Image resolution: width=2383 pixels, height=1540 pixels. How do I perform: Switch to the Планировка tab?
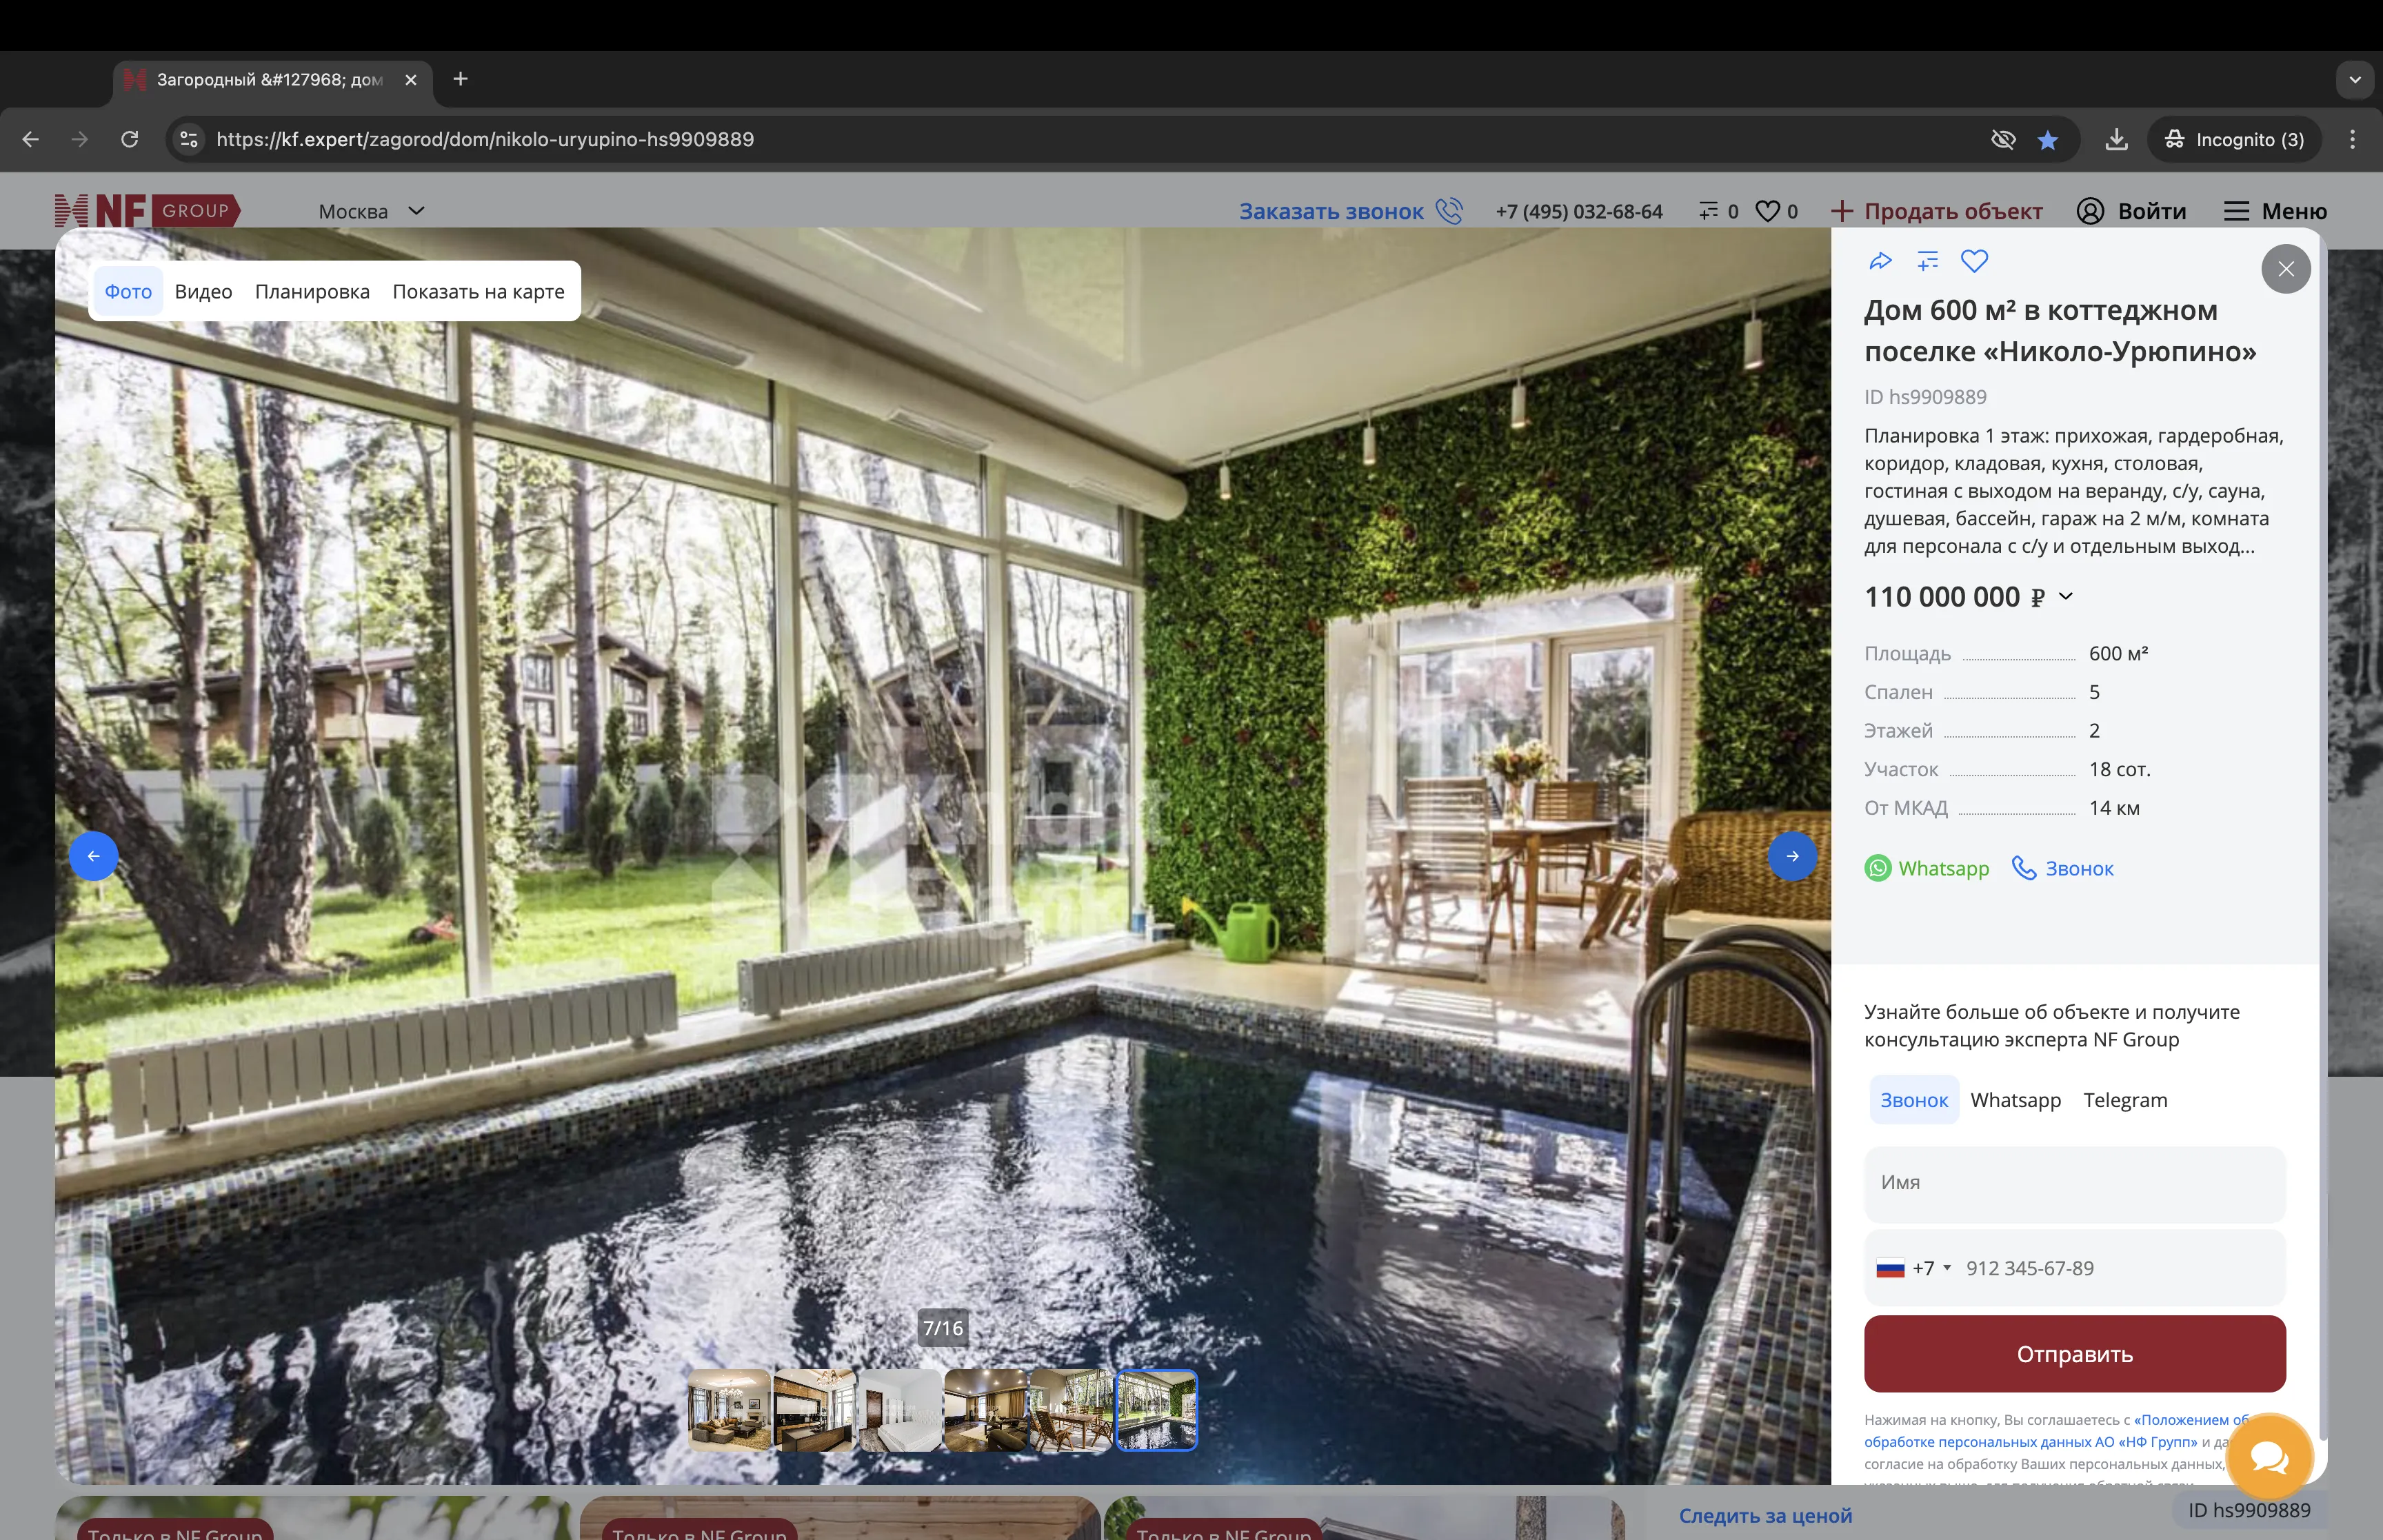(x=312, y=292)
